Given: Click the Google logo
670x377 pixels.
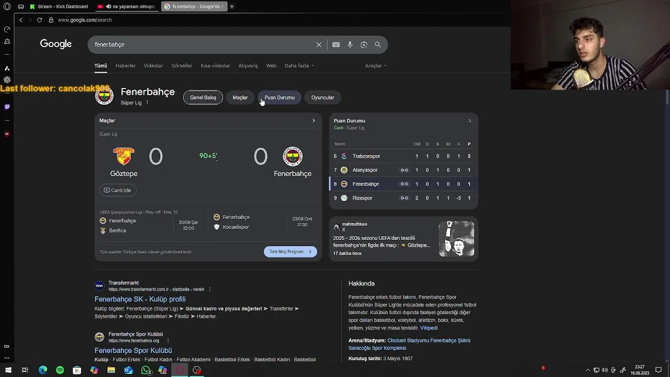Looking at the screenshot, I should coord(56,44).
